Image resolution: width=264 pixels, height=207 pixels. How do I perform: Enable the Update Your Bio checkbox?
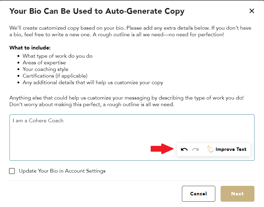coord(12,171)
